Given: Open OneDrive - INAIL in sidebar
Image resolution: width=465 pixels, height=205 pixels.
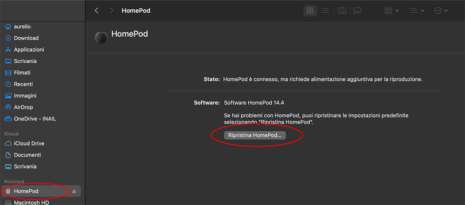Looking at the screenshot, I should pyautogui.click(x=34, y=119).
